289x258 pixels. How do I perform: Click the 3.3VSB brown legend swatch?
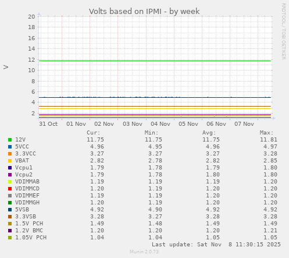(10, 217)
